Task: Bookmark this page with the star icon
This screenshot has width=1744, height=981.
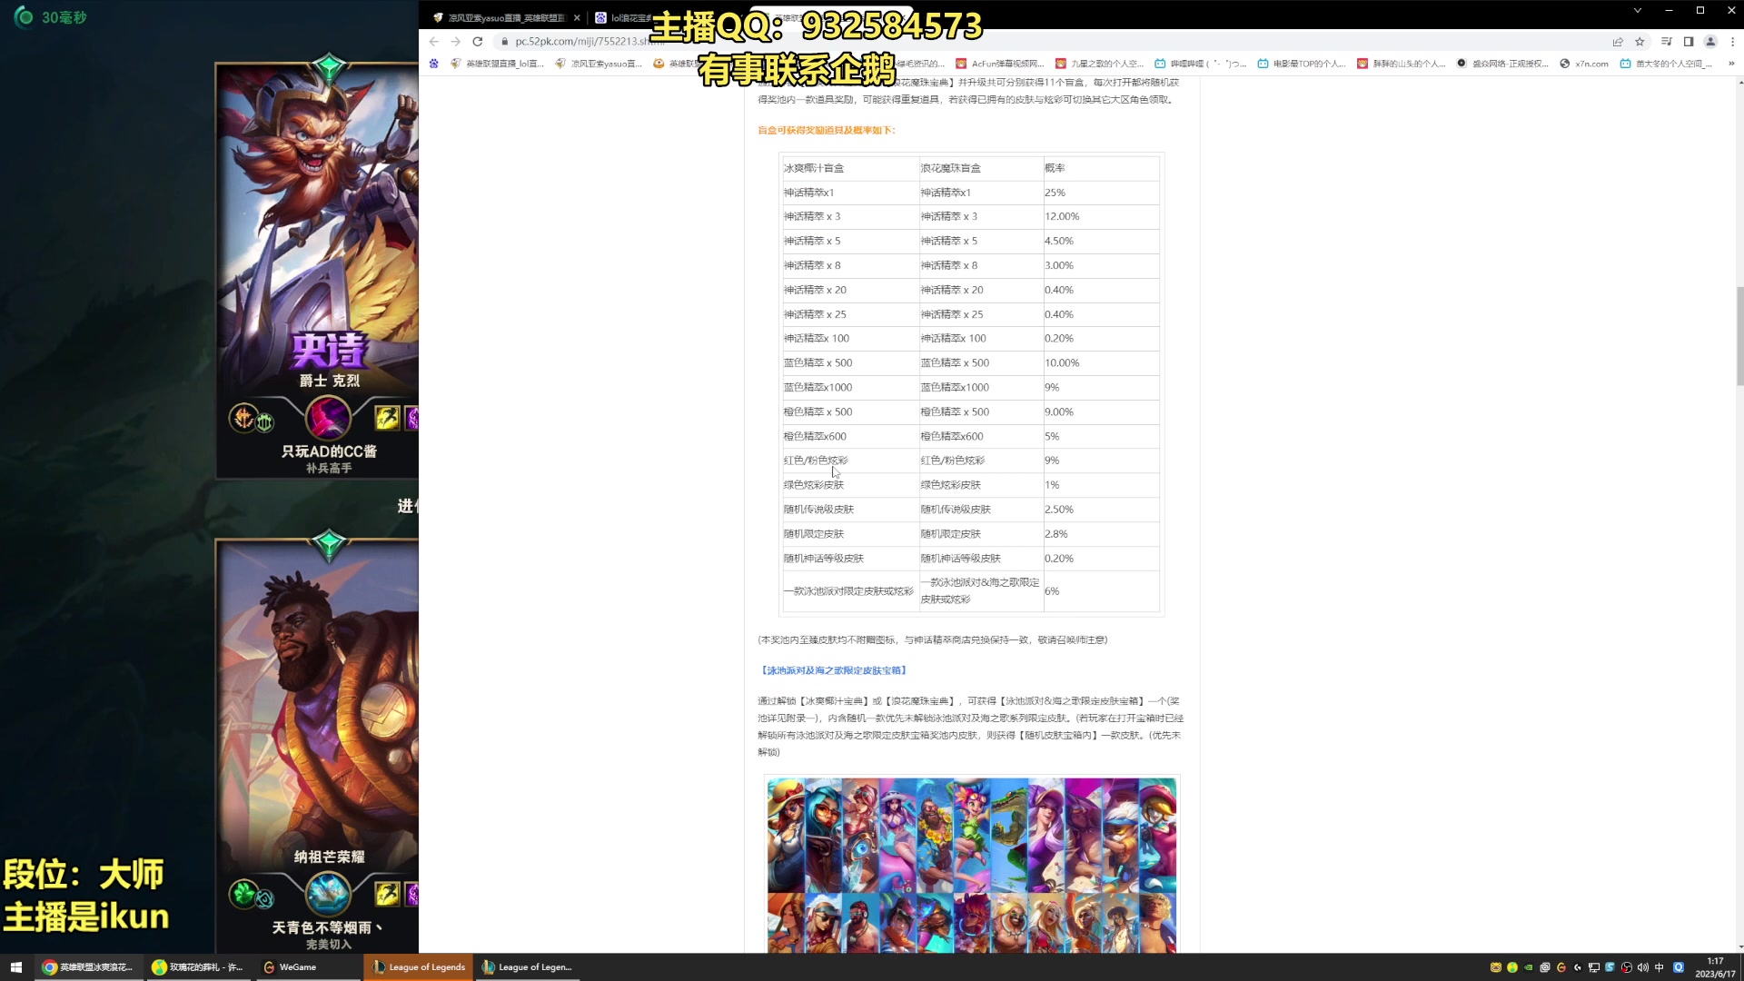Action: click(x=1640, y=42)
